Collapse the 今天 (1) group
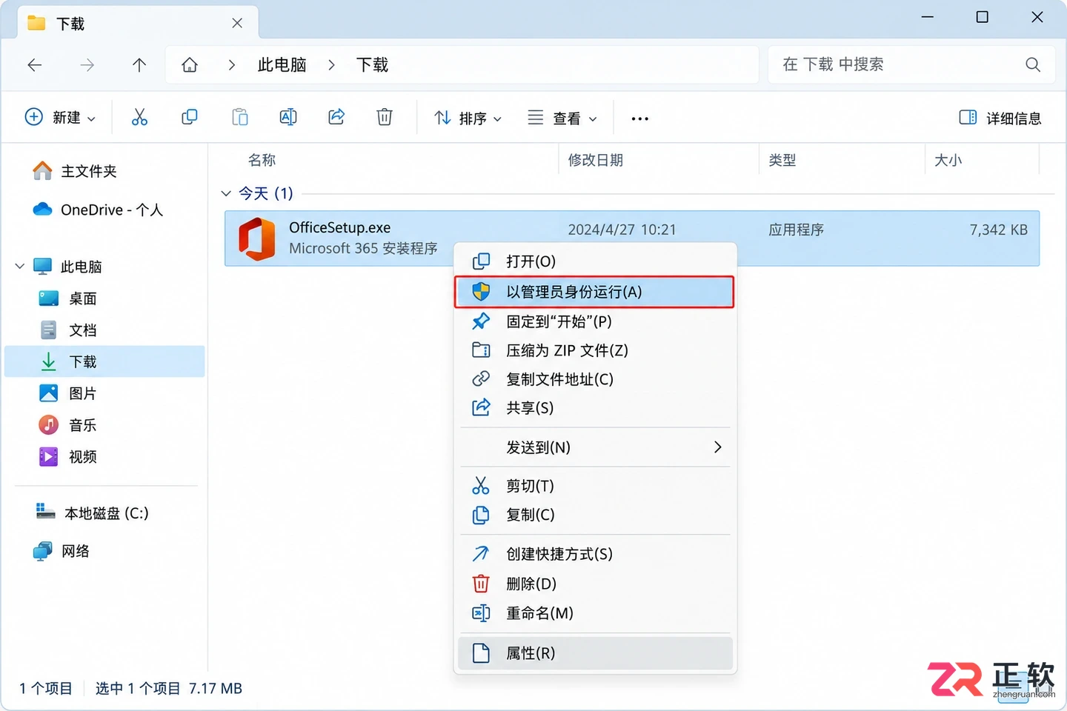Image resolution: width=1067 pixels, height=711 pixels. (x=226, y=193)
